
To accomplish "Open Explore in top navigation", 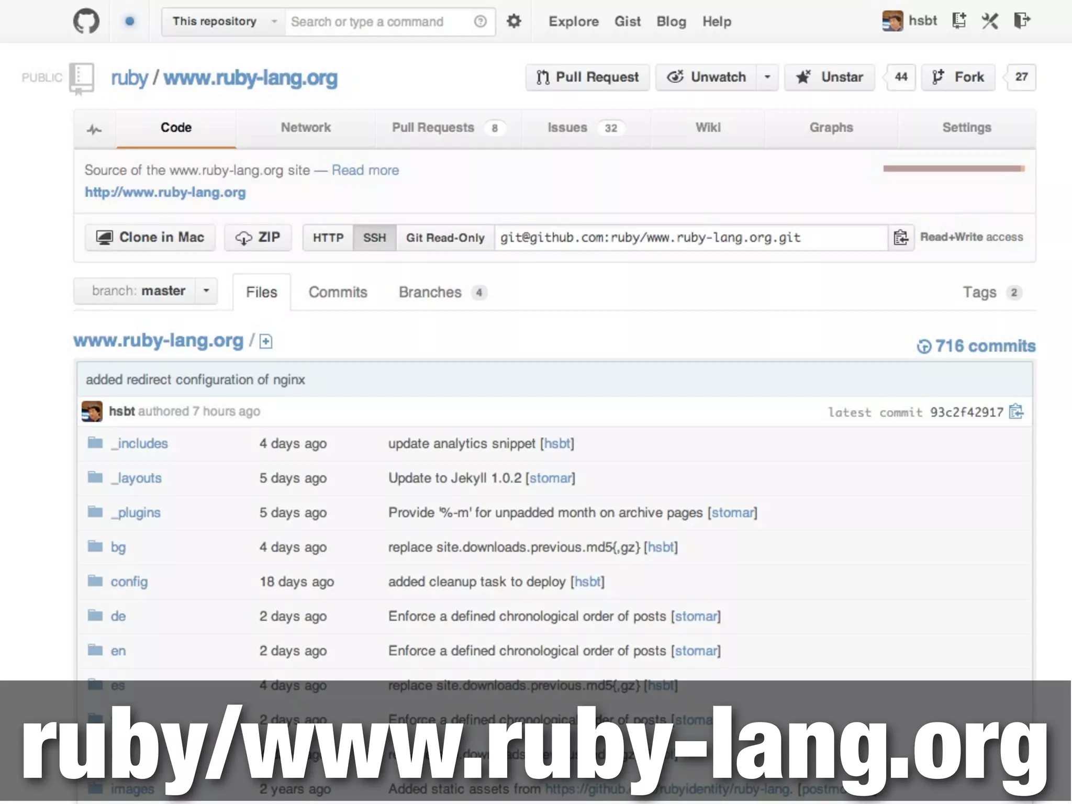I will click(x=574, y=21).
